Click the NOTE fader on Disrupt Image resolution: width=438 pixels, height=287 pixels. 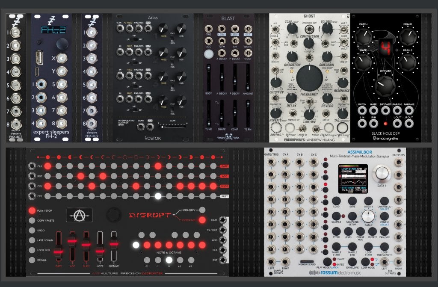[100, 251]
